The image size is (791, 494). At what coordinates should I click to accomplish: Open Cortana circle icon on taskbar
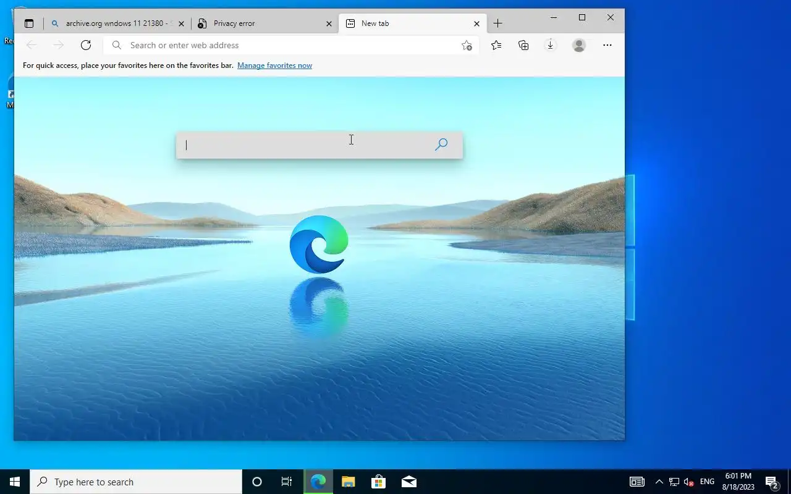pyautogui.click(x=257, y=482)
